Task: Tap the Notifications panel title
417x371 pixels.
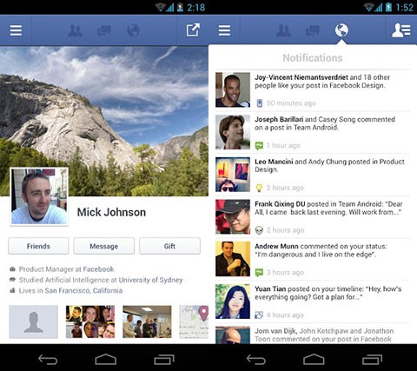Action: click(313, 58)
